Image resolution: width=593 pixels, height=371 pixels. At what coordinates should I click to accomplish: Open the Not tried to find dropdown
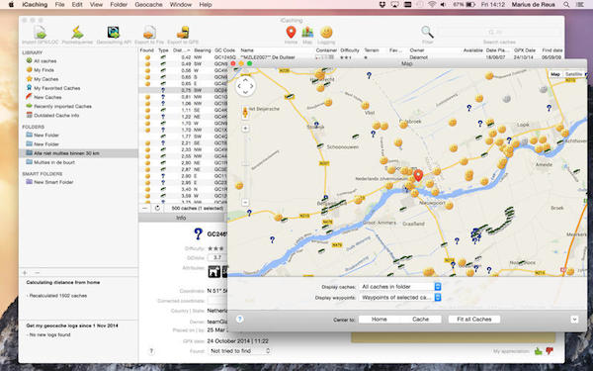pos(240,351)
